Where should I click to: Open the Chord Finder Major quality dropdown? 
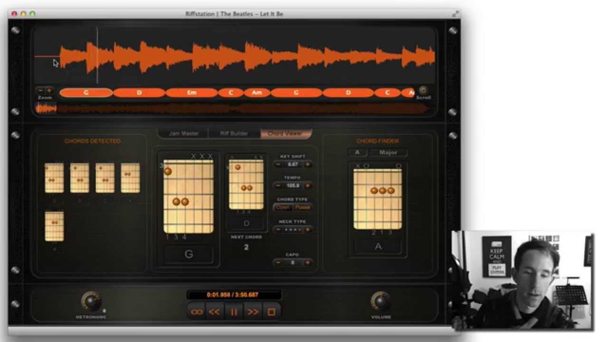point(389,152)
